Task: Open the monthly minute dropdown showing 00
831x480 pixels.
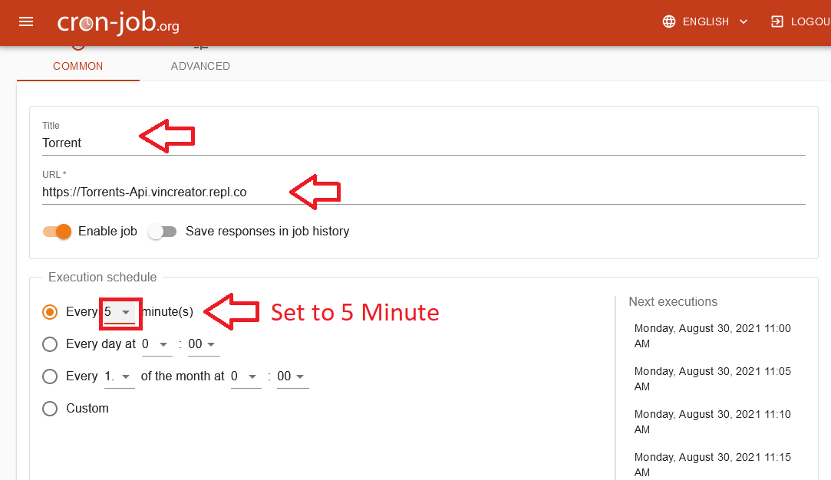Action: point(292,376)
